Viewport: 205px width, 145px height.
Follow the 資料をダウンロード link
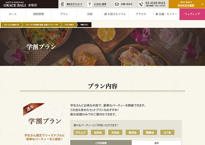pos(74,4)
